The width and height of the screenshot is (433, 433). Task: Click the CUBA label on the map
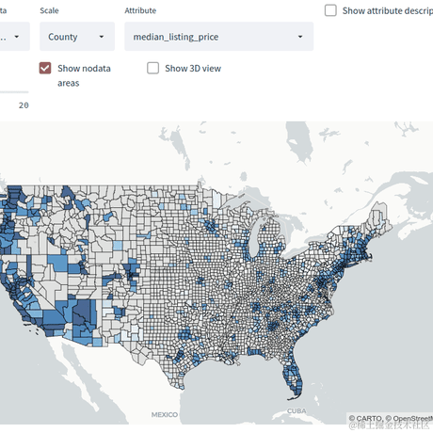(297, 410)
